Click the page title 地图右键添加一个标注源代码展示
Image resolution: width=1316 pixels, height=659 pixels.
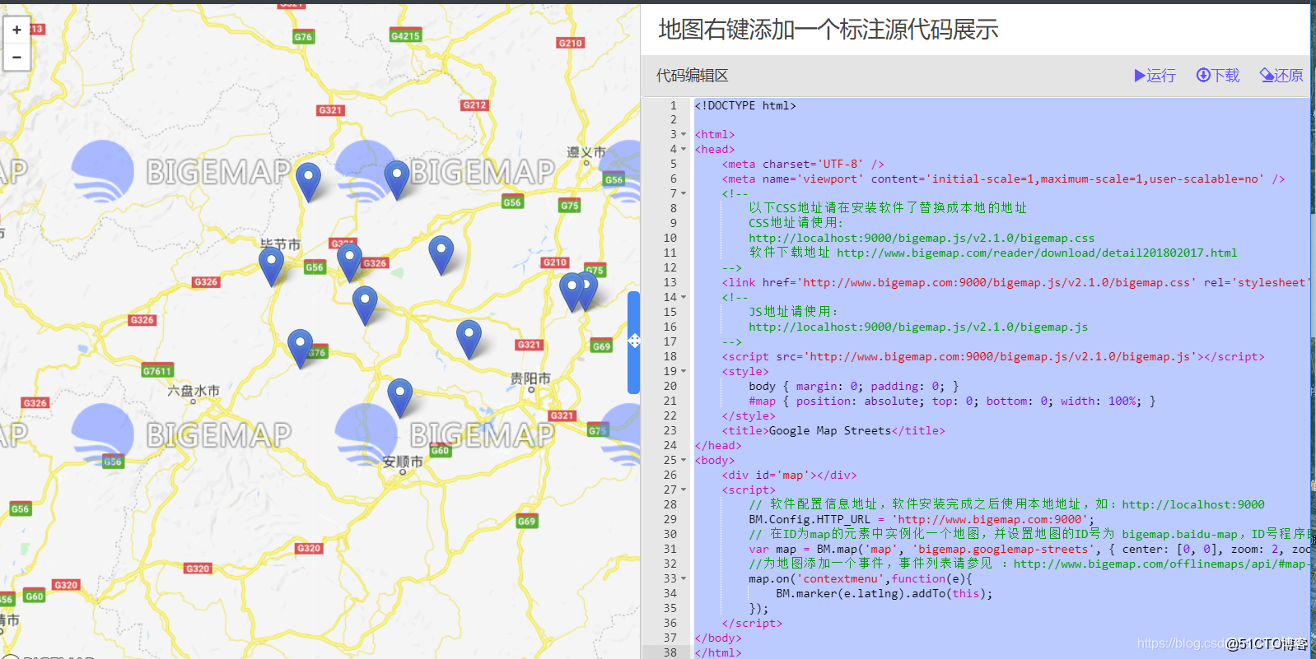(x=828, y=30)
